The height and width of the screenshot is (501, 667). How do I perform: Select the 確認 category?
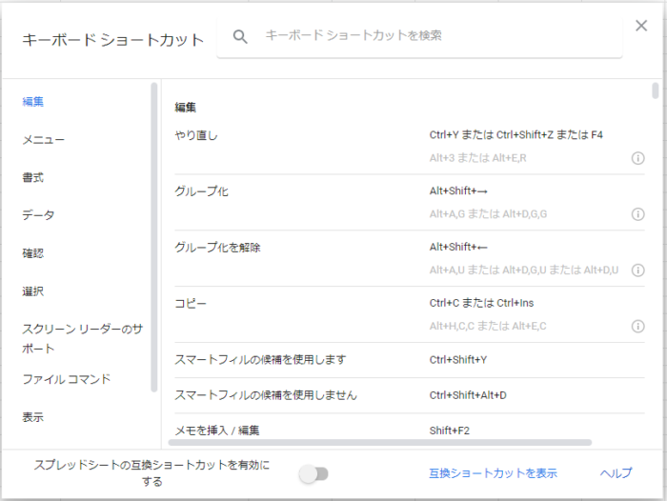(33, 253)
